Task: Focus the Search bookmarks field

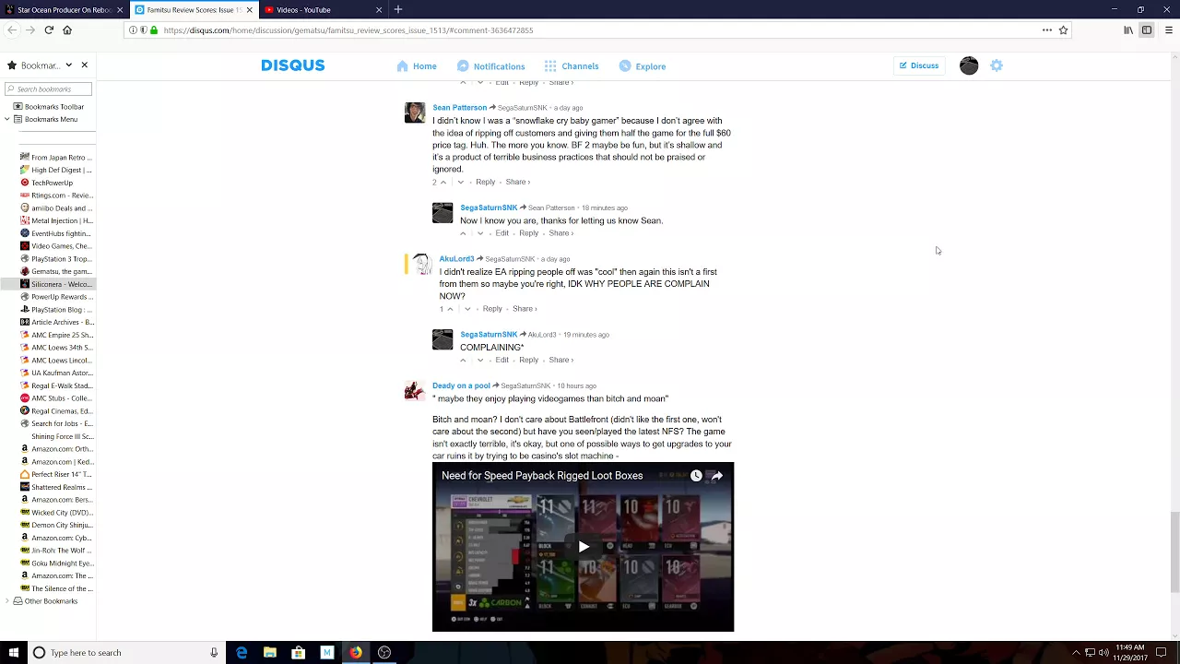Action: pos(48,89)
